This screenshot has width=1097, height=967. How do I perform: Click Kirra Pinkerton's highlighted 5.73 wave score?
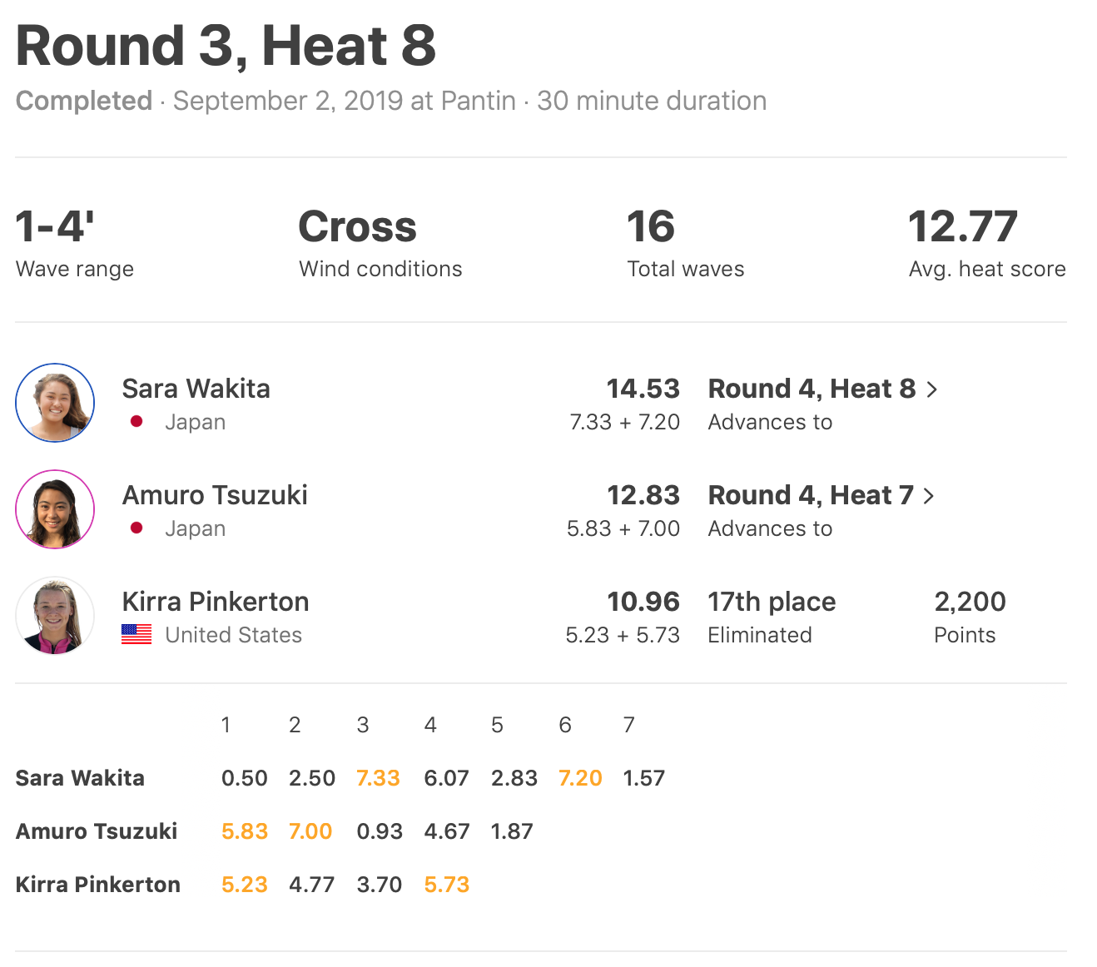(x=447, y=885)
